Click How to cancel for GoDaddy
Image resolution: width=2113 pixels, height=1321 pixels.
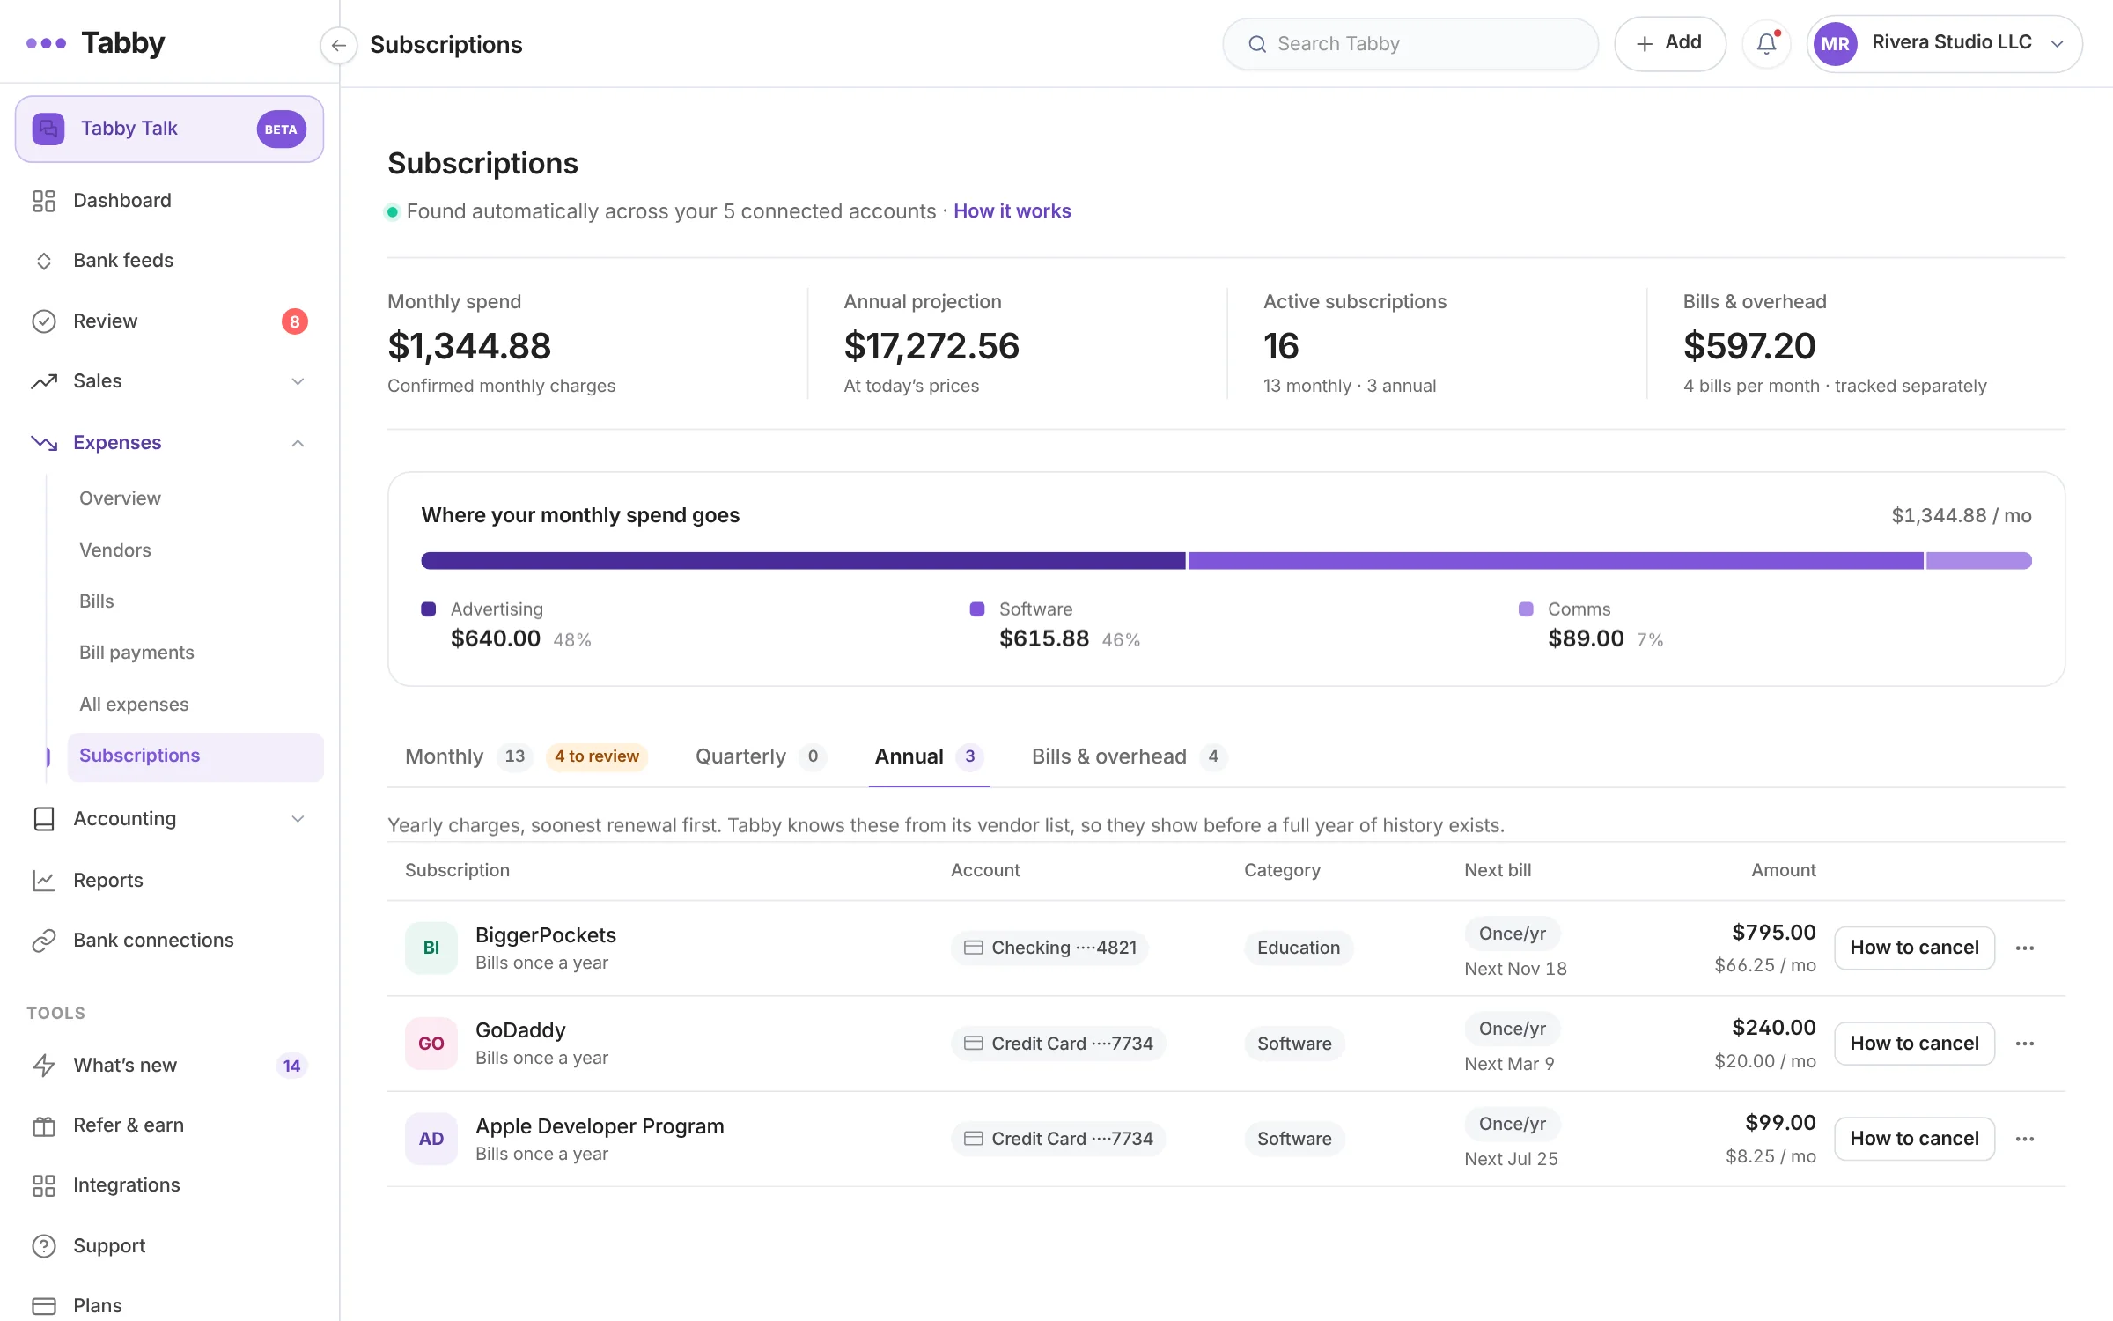(x=1914, y=1044)
